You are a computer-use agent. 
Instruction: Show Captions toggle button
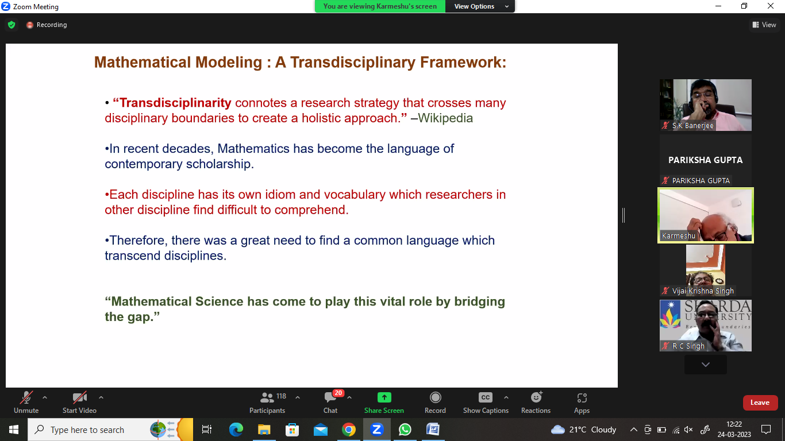486,402
